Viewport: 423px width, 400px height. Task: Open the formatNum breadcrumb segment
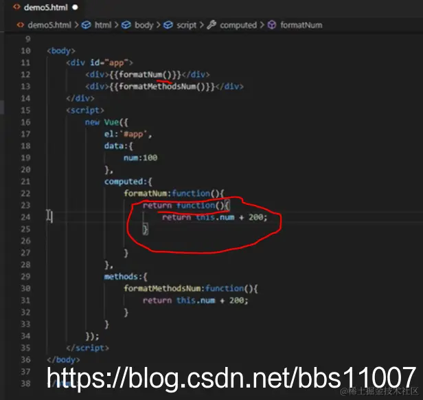coord(301,25)
